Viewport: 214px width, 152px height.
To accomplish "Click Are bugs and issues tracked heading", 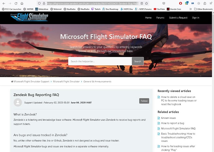I will [x=40, y=135].
